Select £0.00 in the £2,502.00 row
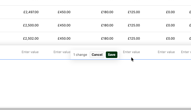The image size is (191, 110). (170, 39)
